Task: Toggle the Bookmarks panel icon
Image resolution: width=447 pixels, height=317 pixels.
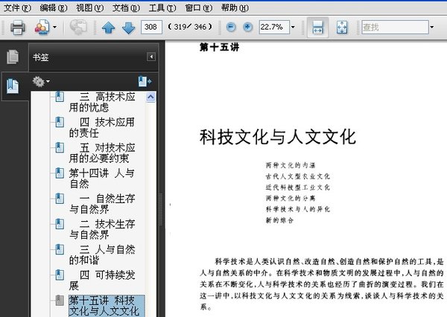Action: pyautogui.click(x=13, y=86)
